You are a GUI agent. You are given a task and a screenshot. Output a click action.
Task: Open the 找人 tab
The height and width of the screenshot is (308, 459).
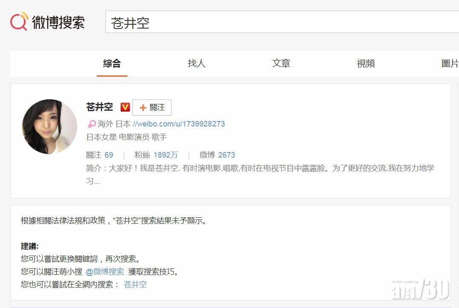pos(196,64)
